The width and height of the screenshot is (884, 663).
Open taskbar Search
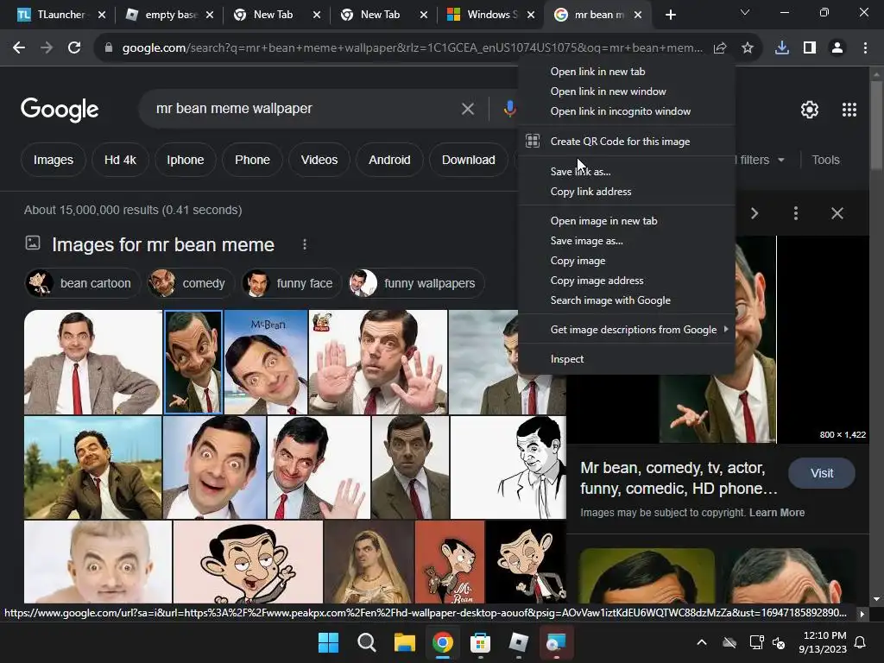click(x=366, y=642)
